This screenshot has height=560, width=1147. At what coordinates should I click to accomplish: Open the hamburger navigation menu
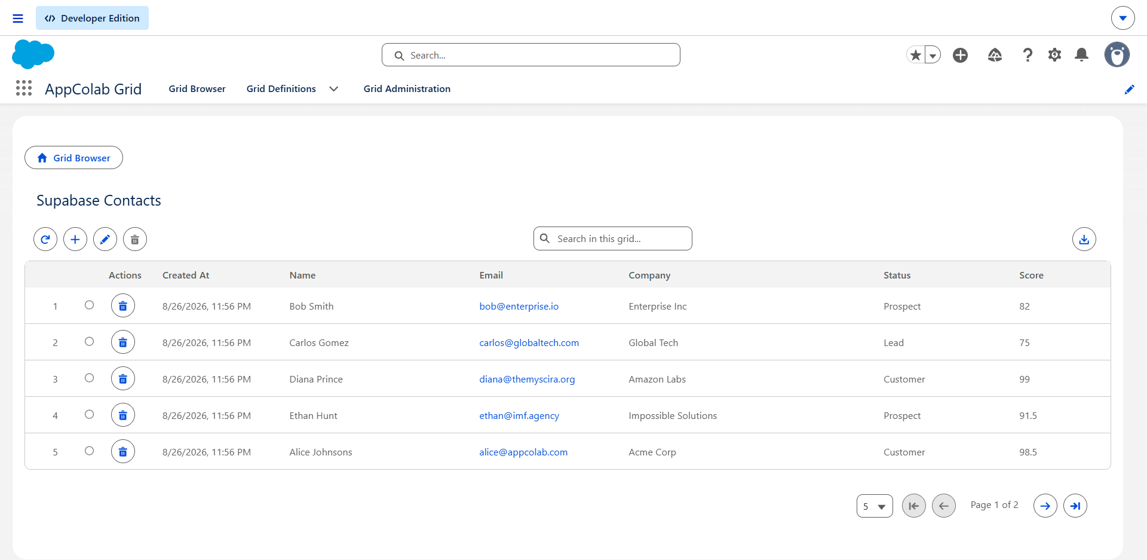(18, 19)
